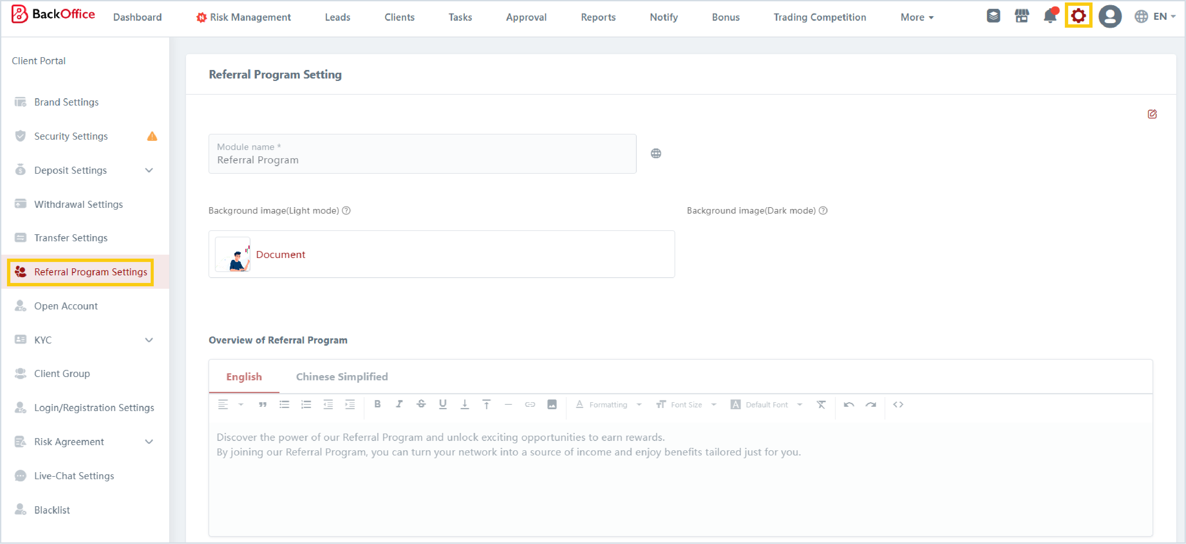Viewport: 1186px width, 544px height.
Task: Switch to the Chinese Simplified tab
Action: pyautogui.click(x=342, y=376)
